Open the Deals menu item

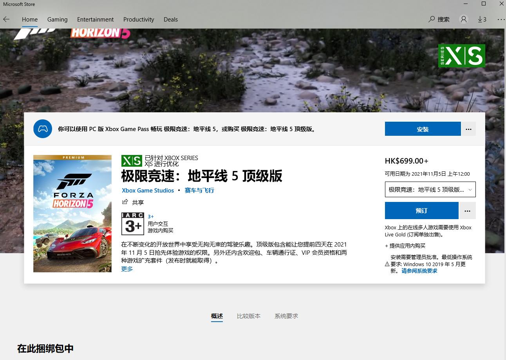pos(170,19)
